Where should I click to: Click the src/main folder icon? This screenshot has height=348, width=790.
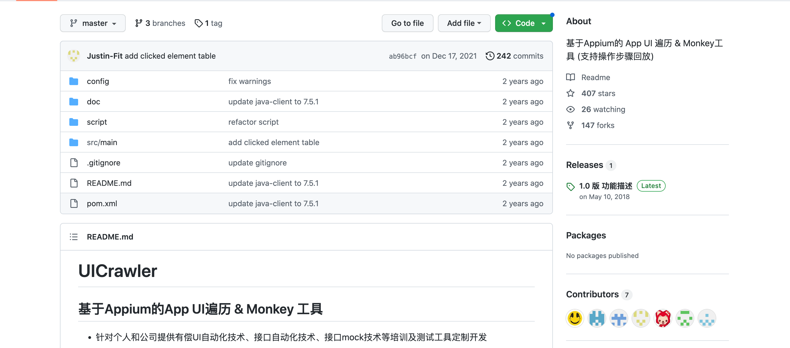(74, 142)
